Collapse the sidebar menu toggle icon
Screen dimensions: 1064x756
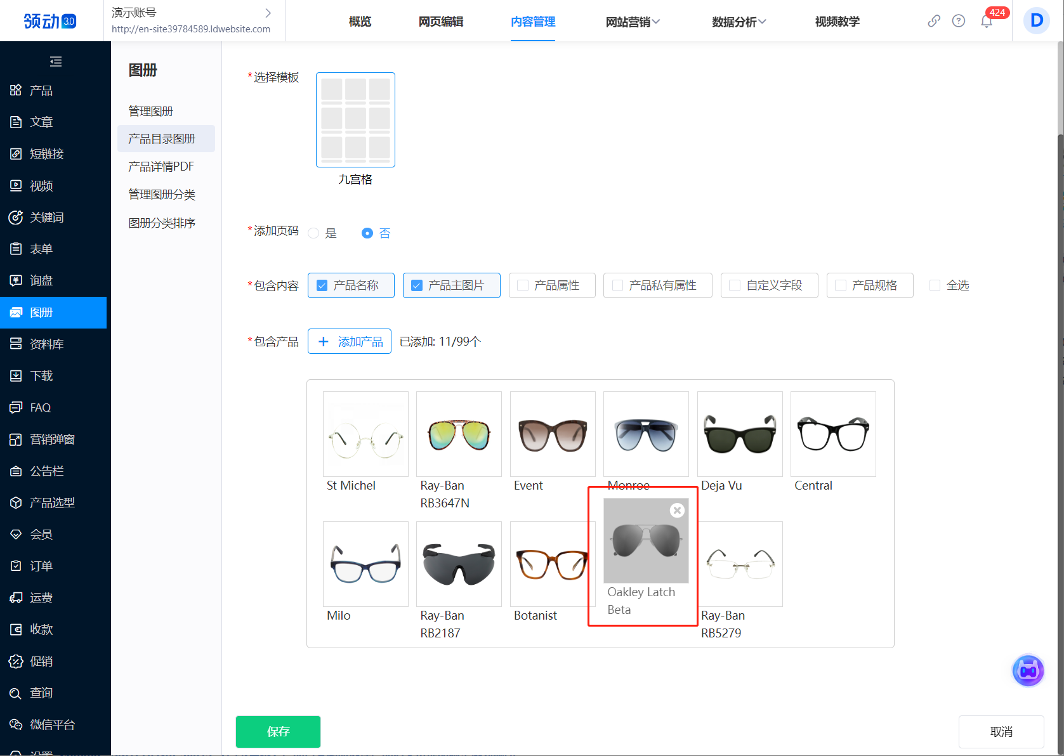tap(56, 62)
